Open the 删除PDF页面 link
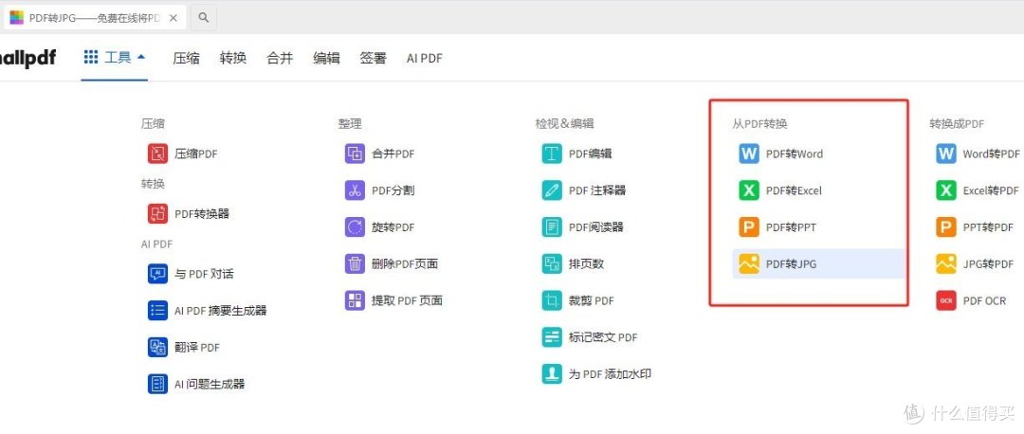 tap(405, 263)
